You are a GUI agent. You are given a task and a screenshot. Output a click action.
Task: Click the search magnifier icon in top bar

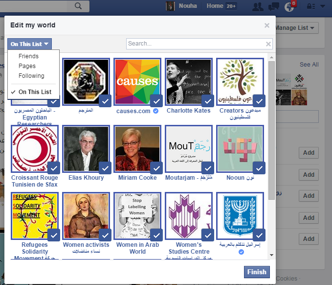[78, 6]
